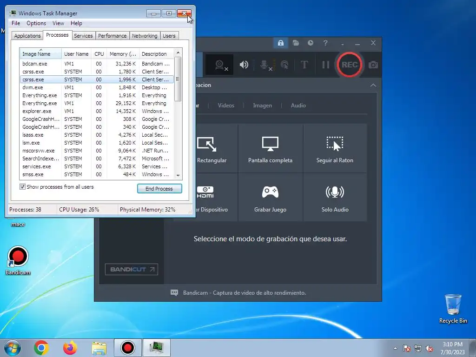The width and height of the screenshot is (476, 357).
Task: Toggle the webcam overlay icon in Bandicam
Action: coord(219,65)
